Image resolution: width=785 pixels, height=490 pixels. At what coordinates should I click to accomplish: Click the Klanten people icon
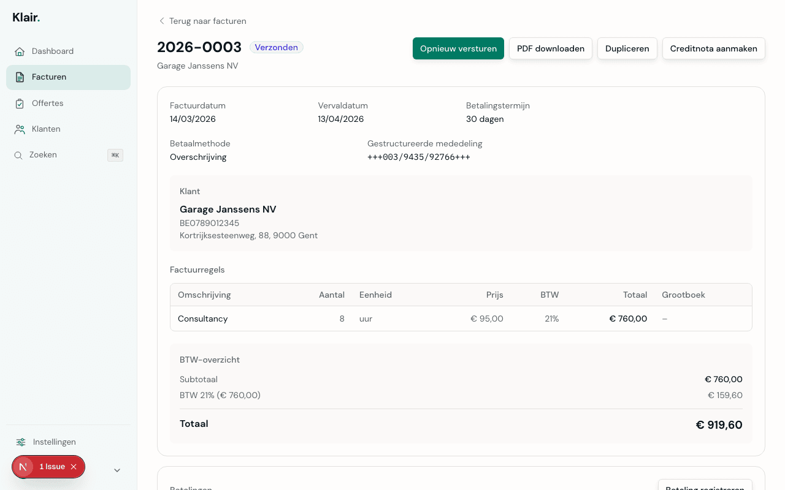[20, 129]
